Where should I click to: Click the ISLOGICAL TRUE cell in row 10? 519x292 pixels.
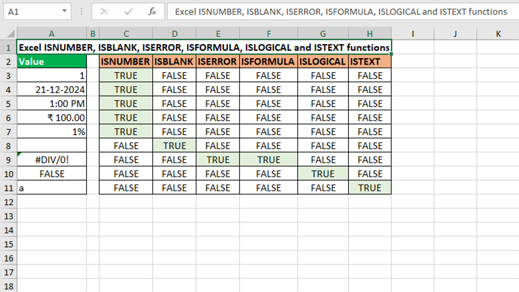[323, 174]
